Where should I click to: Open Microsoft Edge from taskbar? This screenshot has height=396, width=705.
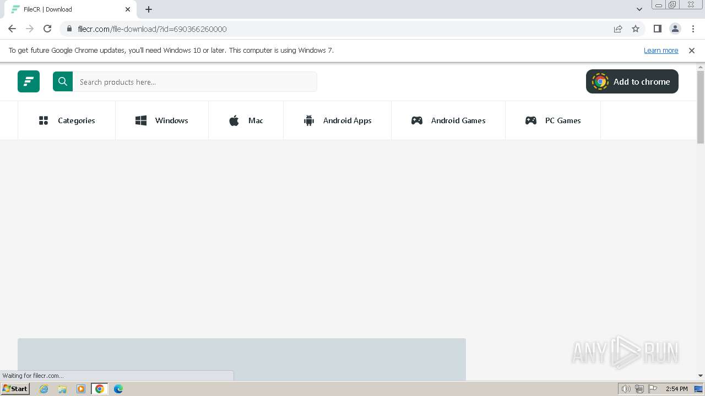point(118,389)
